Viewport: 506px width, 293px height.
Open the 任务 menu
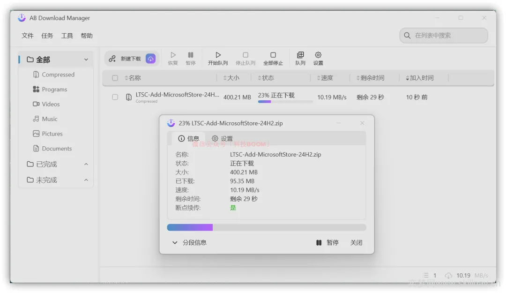(47, 36)
